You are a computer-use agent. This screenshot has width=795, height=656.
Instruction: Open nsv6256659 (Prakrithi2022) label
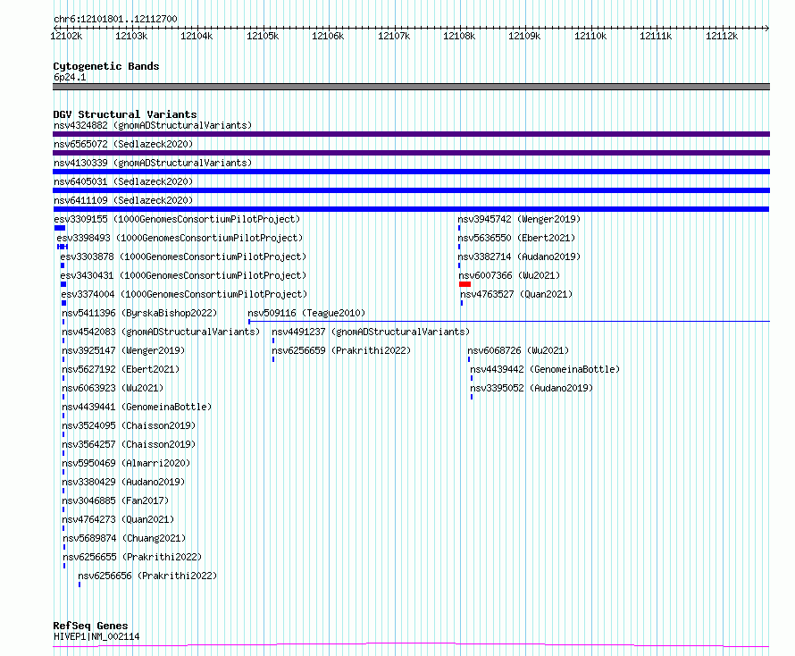pyautogui.click(x=341, y=350)
